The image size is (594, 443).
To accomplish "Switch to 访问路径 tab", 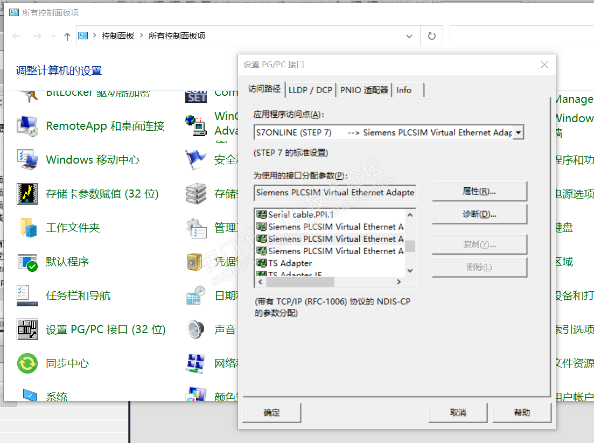I will (264, 89).
